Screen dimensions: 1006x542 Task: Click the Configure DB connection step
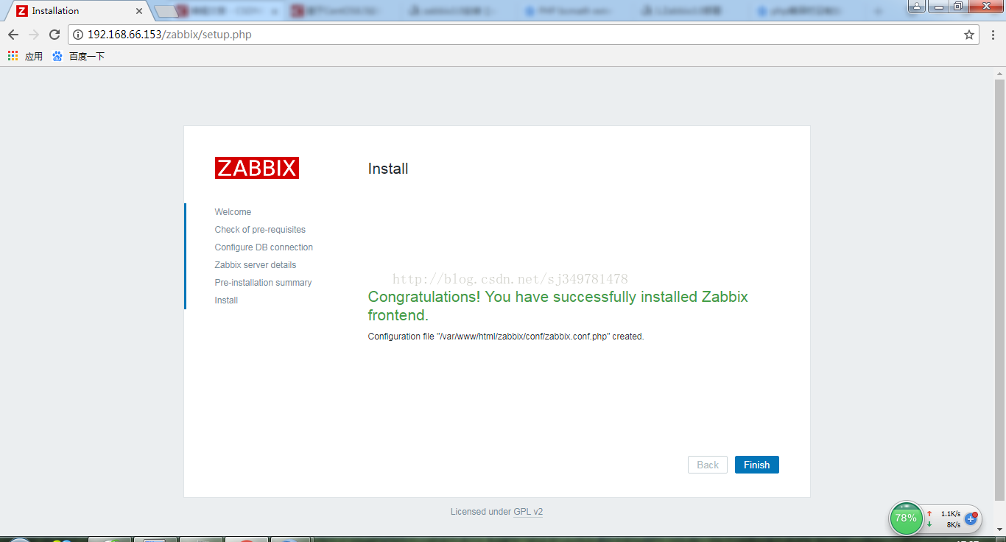(x=264, y=247)
